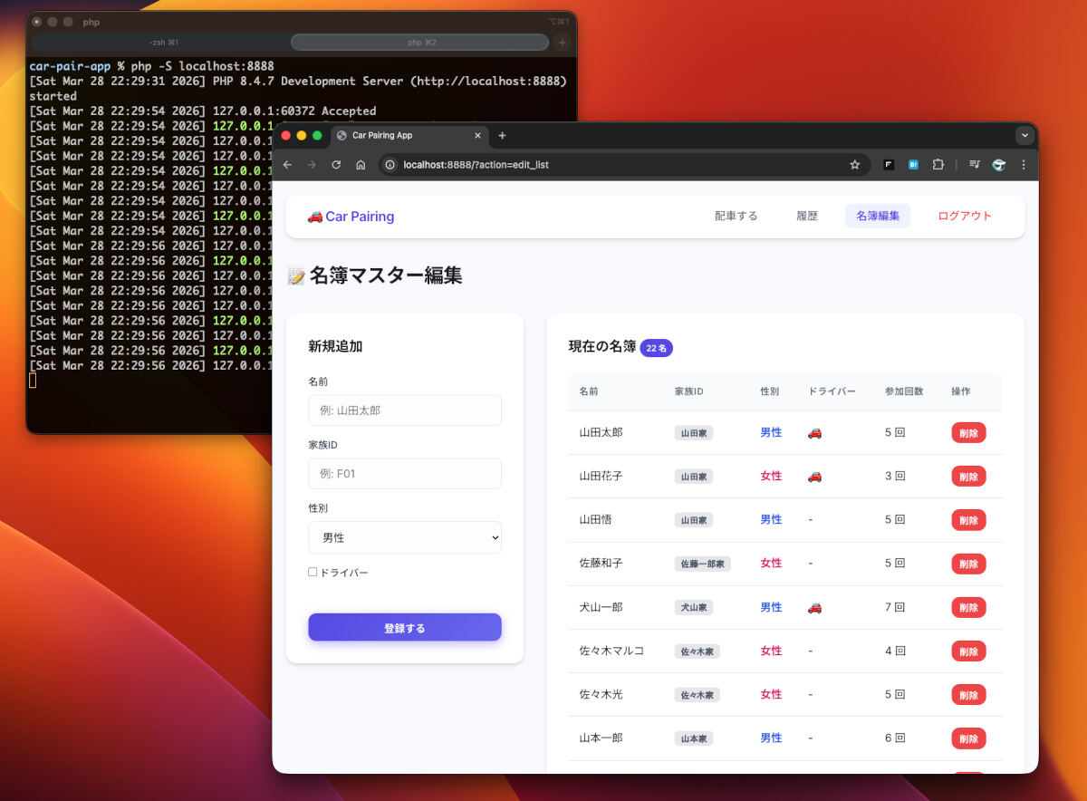Click the browser forward arrow
The width and height of the screenshot is (1087, 801).
pos(312,165)
